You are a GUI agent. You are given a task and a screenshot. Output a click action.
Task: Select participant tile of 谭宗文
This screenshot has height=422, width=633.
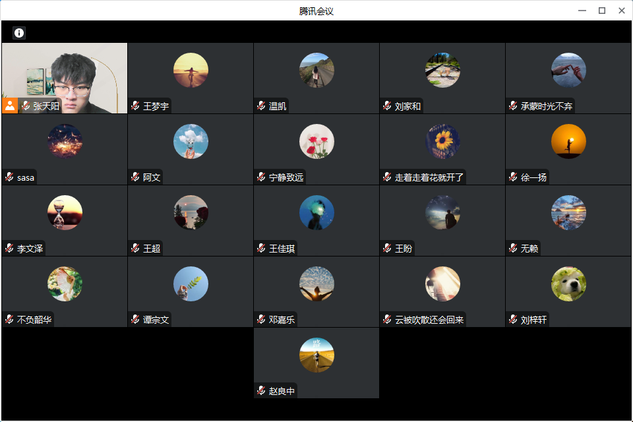[191, 292]
